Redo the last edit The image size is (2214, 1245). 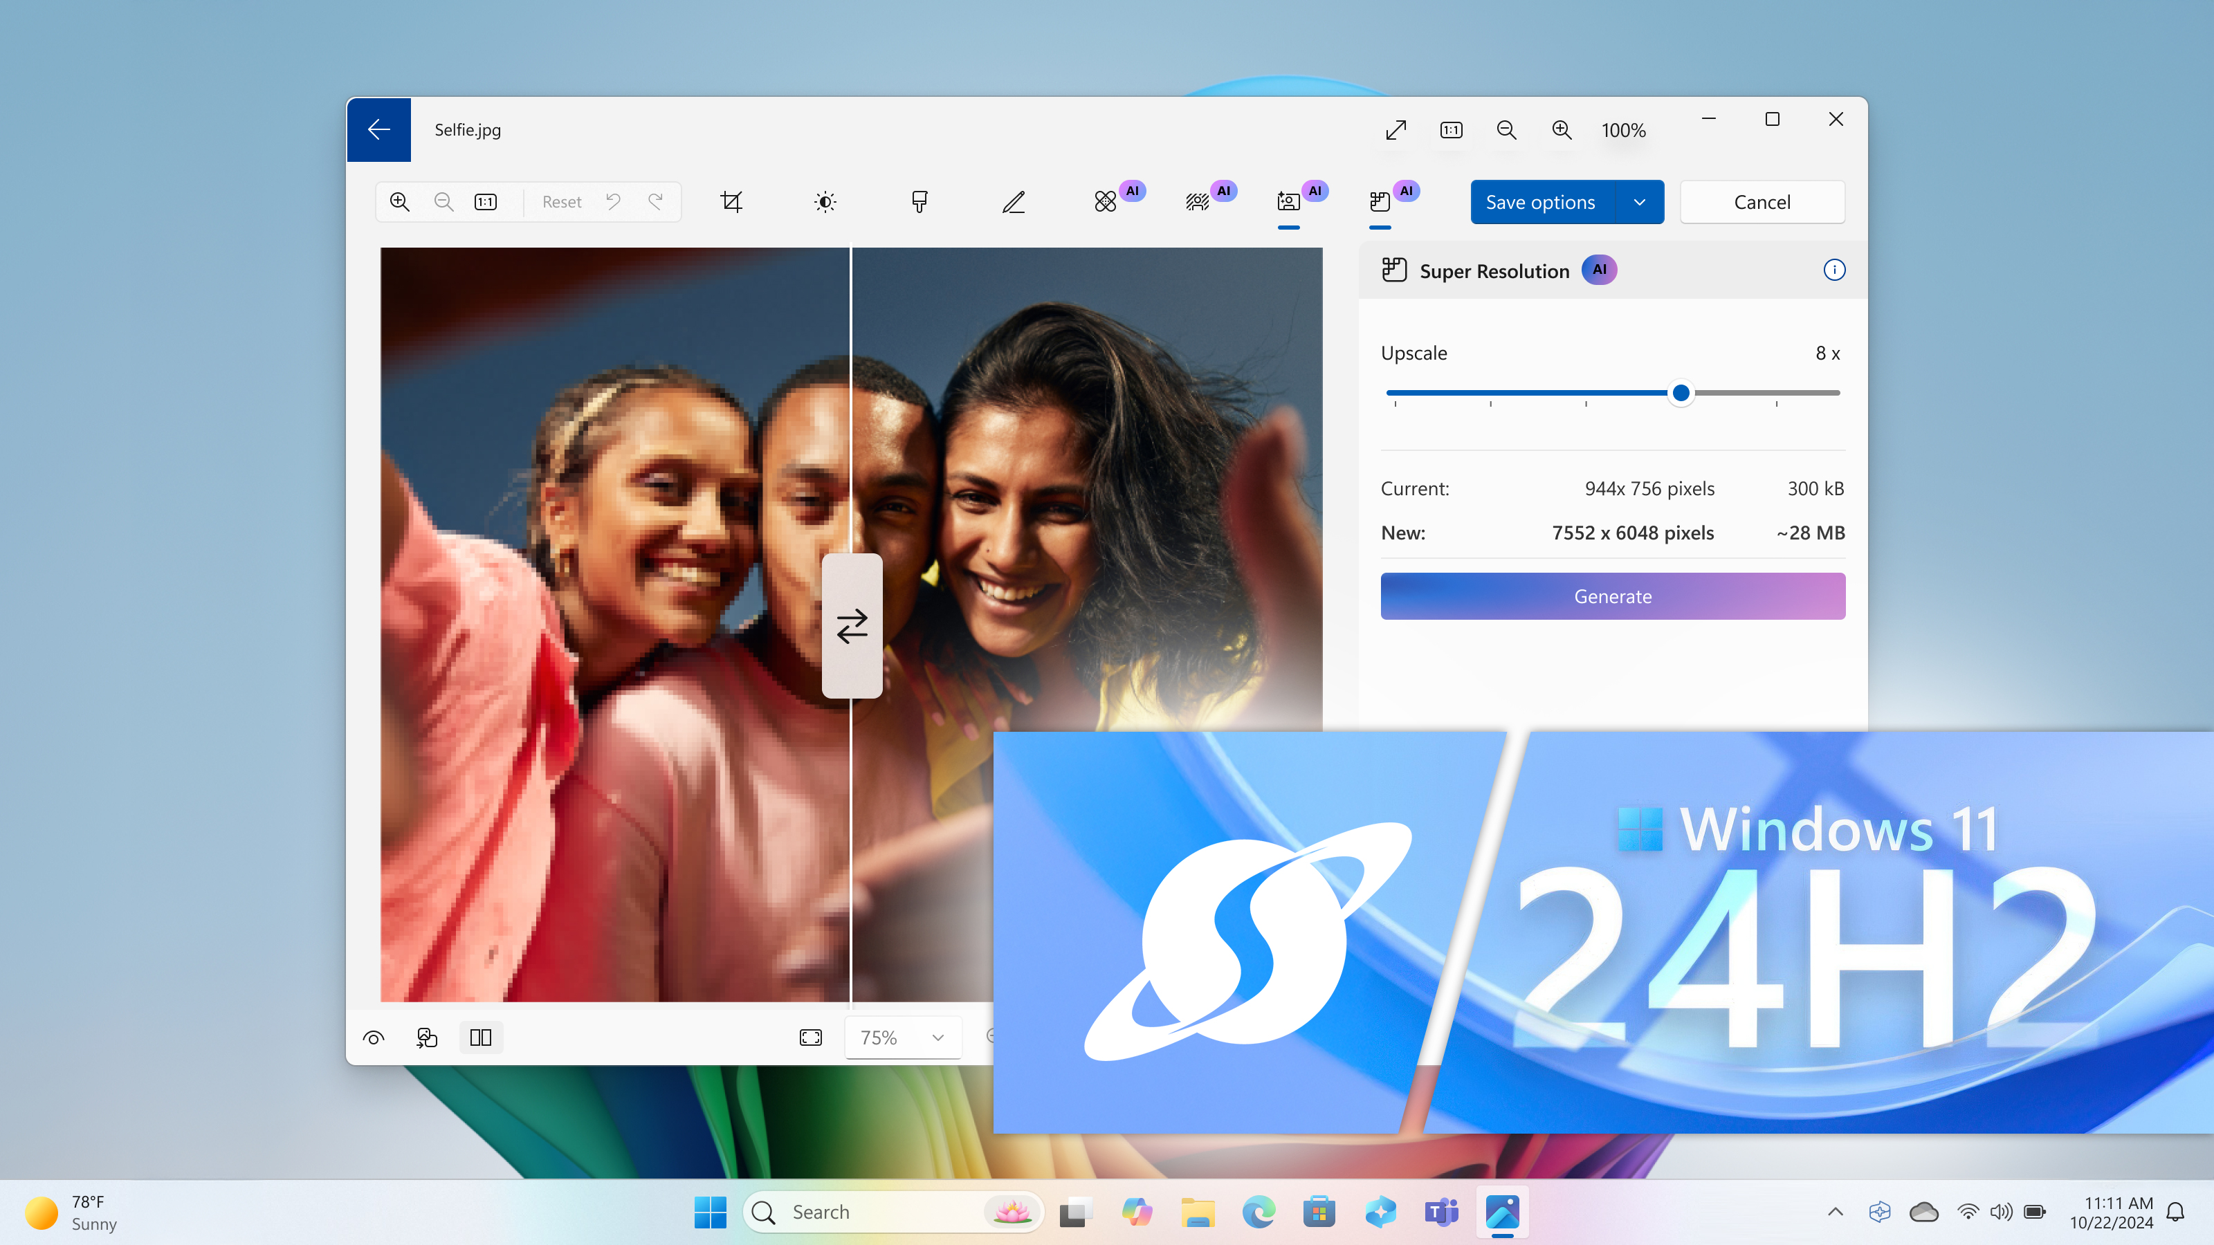point(656,202)
